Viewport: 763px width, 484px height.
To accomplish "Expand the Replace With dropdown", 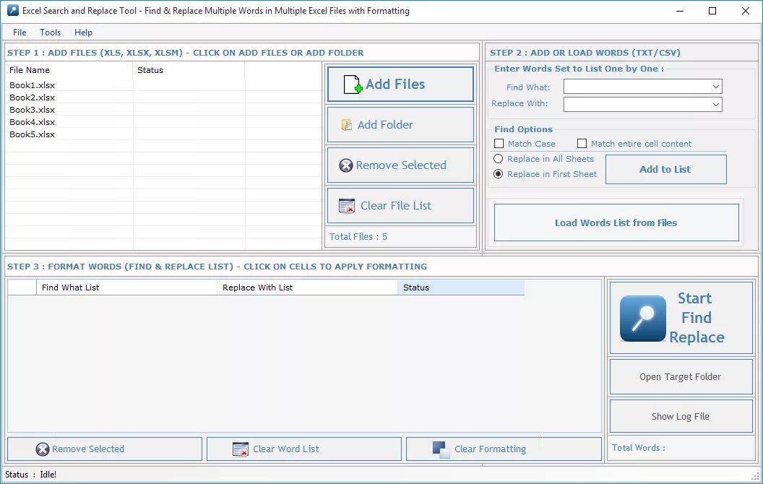I will pyautogui.click(x=716, y=104).
